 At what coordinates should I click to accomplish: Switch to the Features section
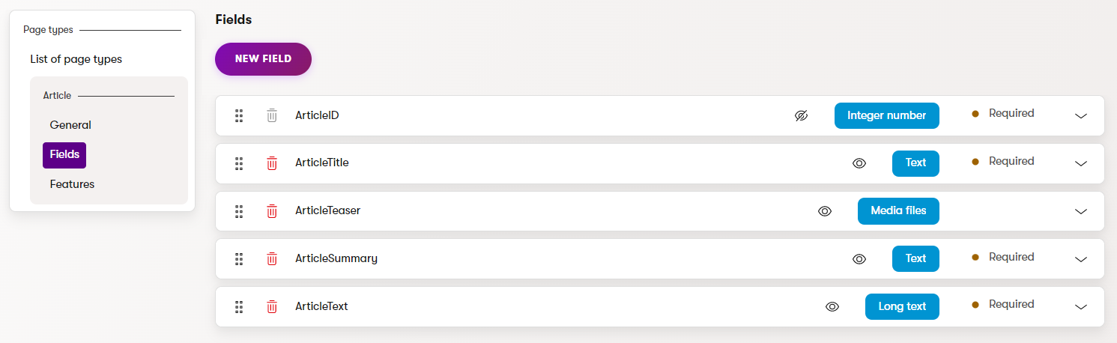point(72,184)
